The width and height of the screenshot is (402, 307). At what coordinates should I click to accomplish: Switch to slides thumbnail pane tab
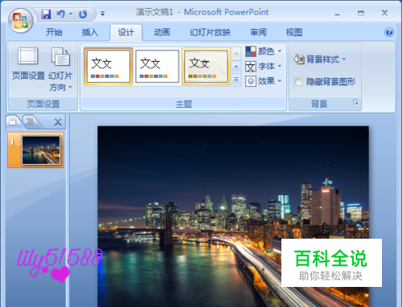(13, 121)
